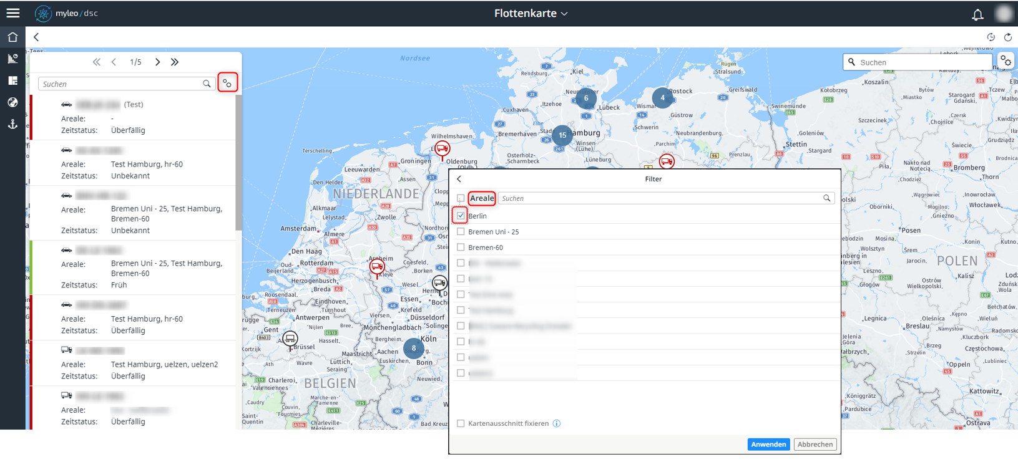Select truck entry with Areale uelzen, uelzen2
This screenshot has height=462, width=1018.
click(133, 363)
